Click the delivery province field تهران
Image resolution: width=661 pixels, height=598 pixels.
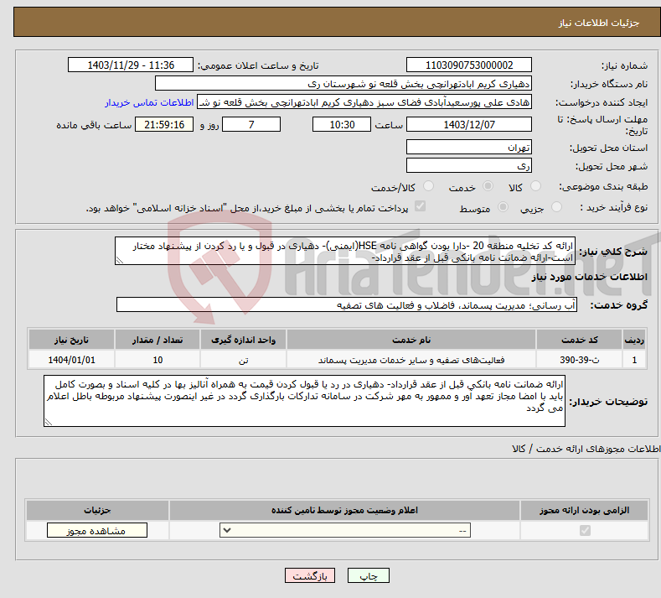469,148
